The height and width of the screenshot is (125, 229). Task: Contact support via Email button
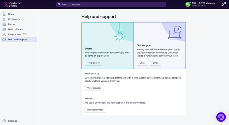155,63
